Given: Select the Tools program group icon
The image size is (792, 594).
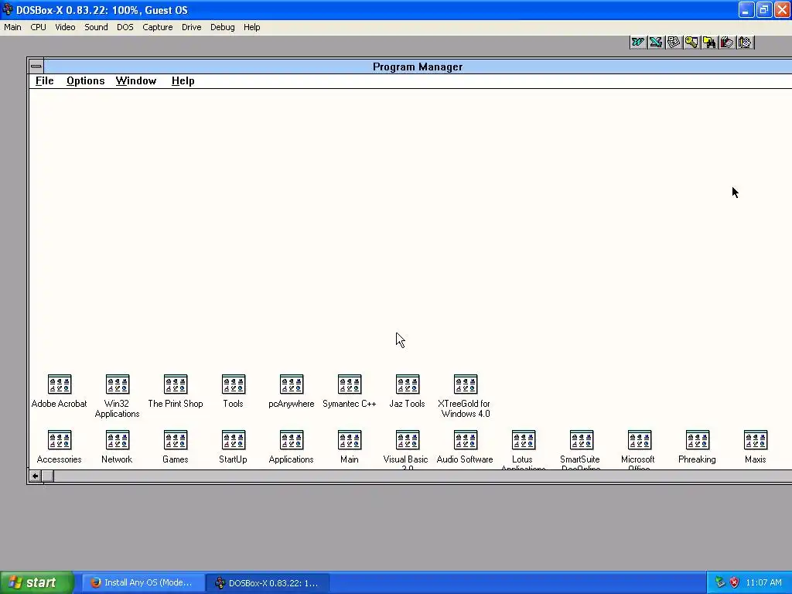Looking at the screenshot, I should tap(234, 384).
